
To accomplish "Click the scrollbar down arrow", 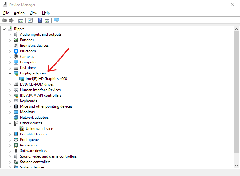I will point(236,166).
